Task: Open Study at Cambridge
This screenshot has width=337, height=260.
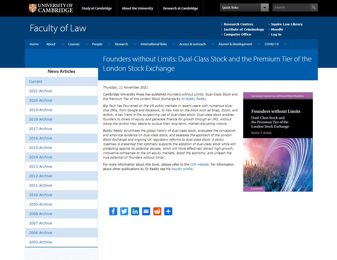Action: coord(97,8)
